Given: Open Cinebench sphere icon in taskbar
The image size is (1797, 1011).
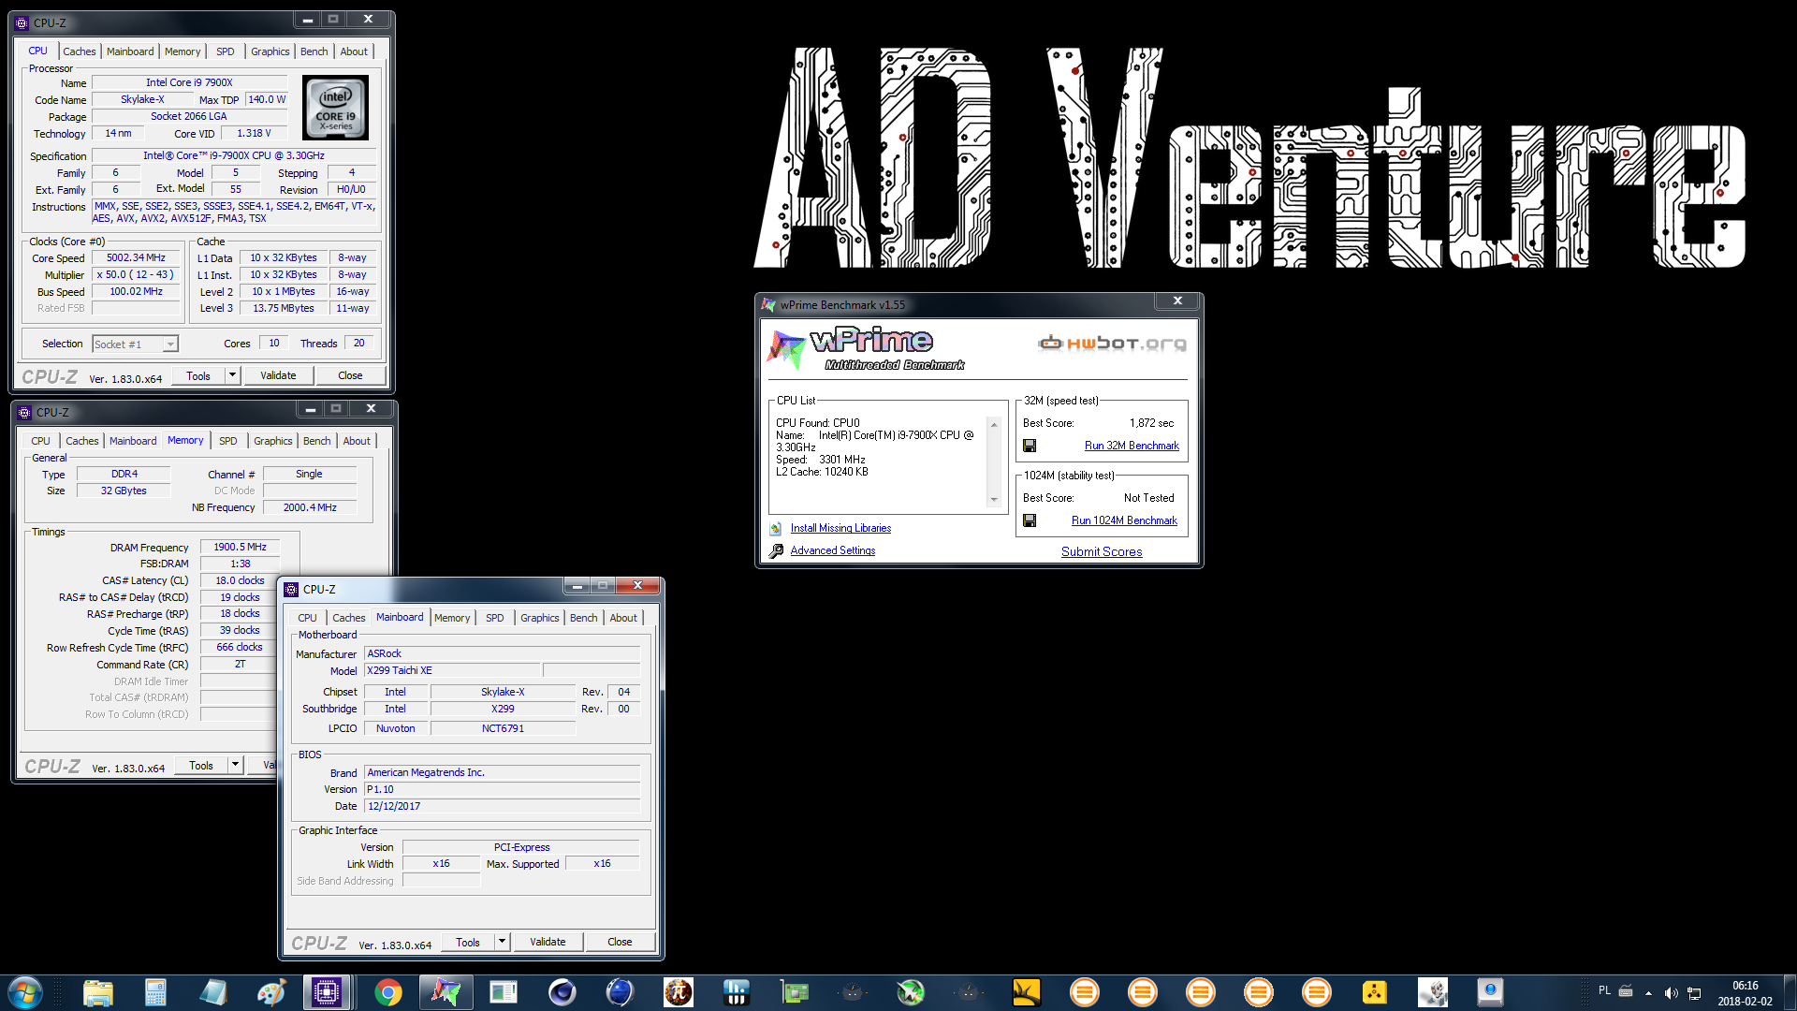Looking at the screenshot, I should (562, 992).
